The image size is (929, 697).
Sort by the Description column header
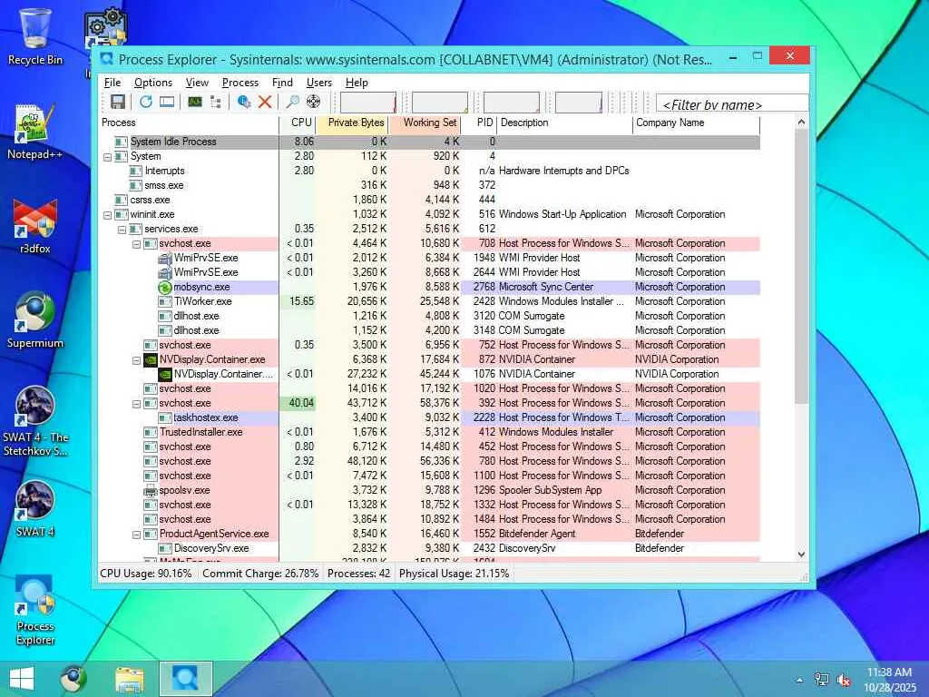point(564,123)
